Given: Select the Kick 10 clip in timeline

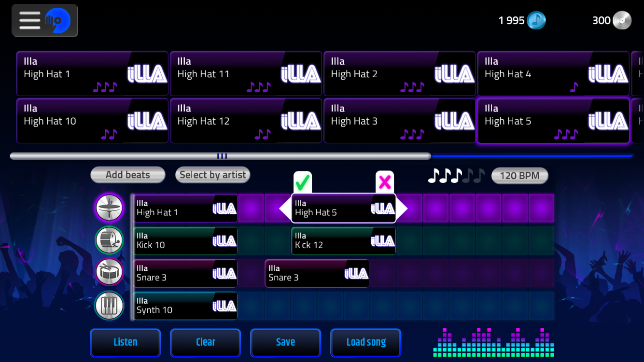Looking at the screenshot, I should coord(185,241).
